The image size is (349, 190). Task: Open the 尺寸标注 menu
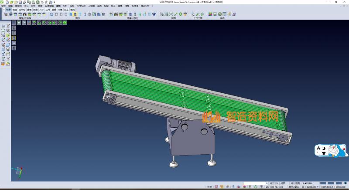tap(81, 6)
